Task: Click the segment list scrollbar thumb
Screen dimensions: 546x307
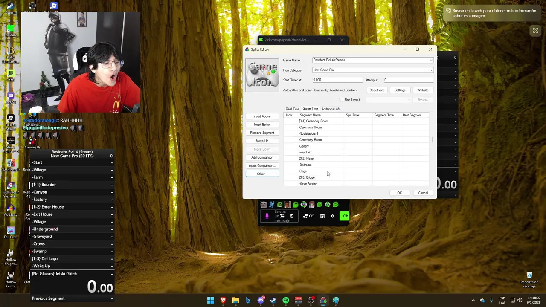Action: 432,139
